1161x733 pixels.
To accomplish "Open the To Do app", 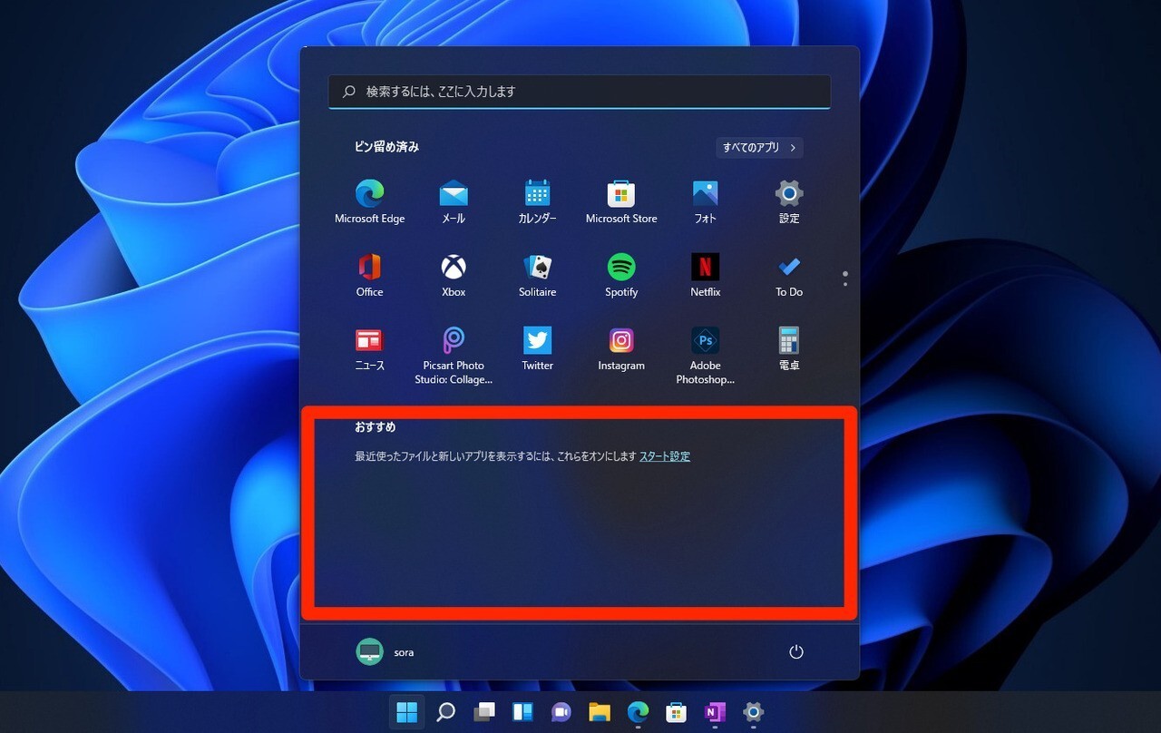I will (x=789, y=275).
